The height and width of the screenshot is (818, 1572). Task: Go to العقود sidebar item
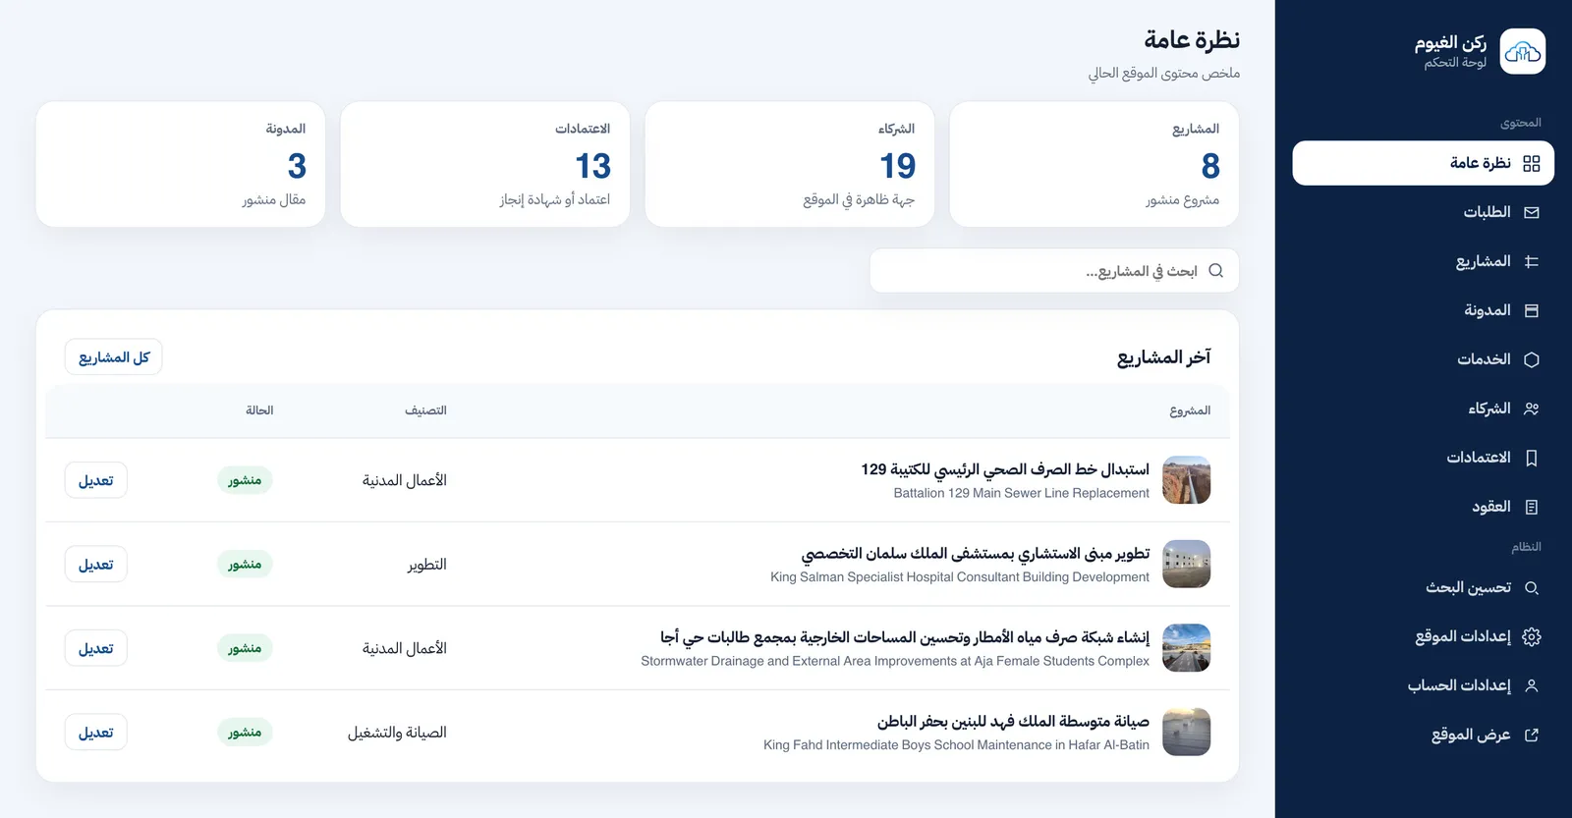coord(1423,507)
